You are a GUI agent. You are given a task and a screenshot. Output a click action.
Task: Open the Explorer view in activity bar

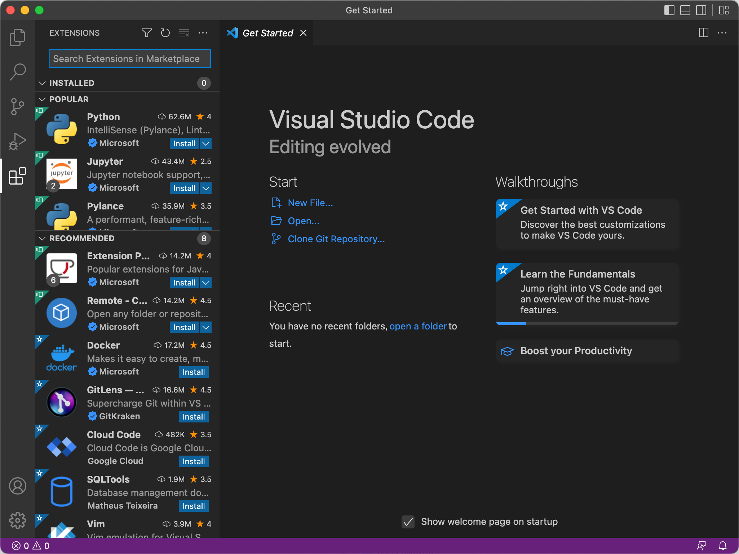coord(17,37)
